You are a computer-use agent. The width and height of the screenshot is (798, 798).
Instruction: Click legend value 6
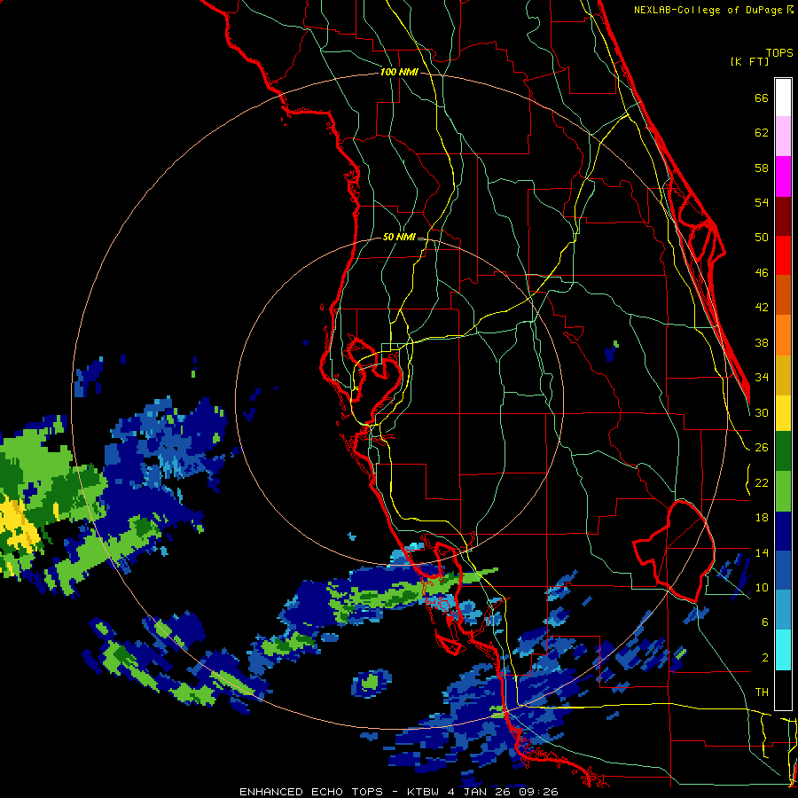pos(765,622)
